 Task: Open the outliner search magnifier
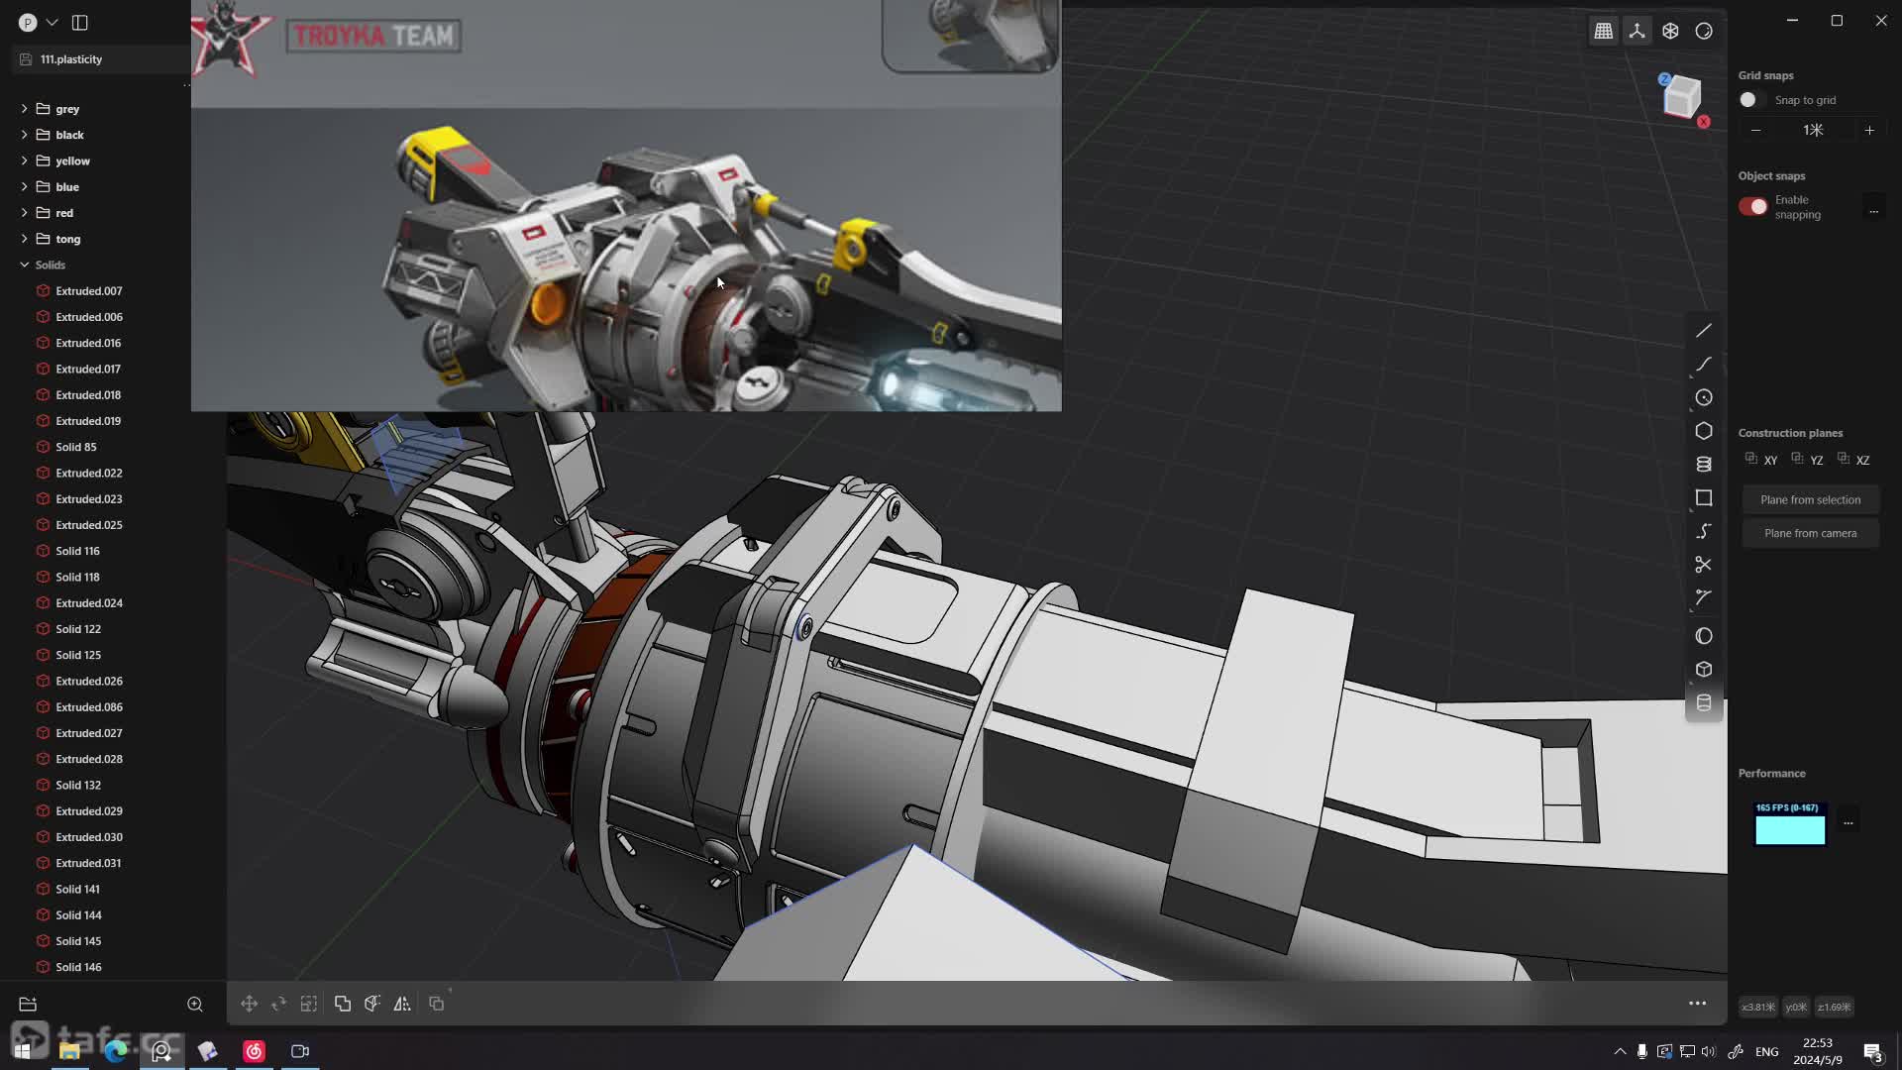tap(195, 1004)
